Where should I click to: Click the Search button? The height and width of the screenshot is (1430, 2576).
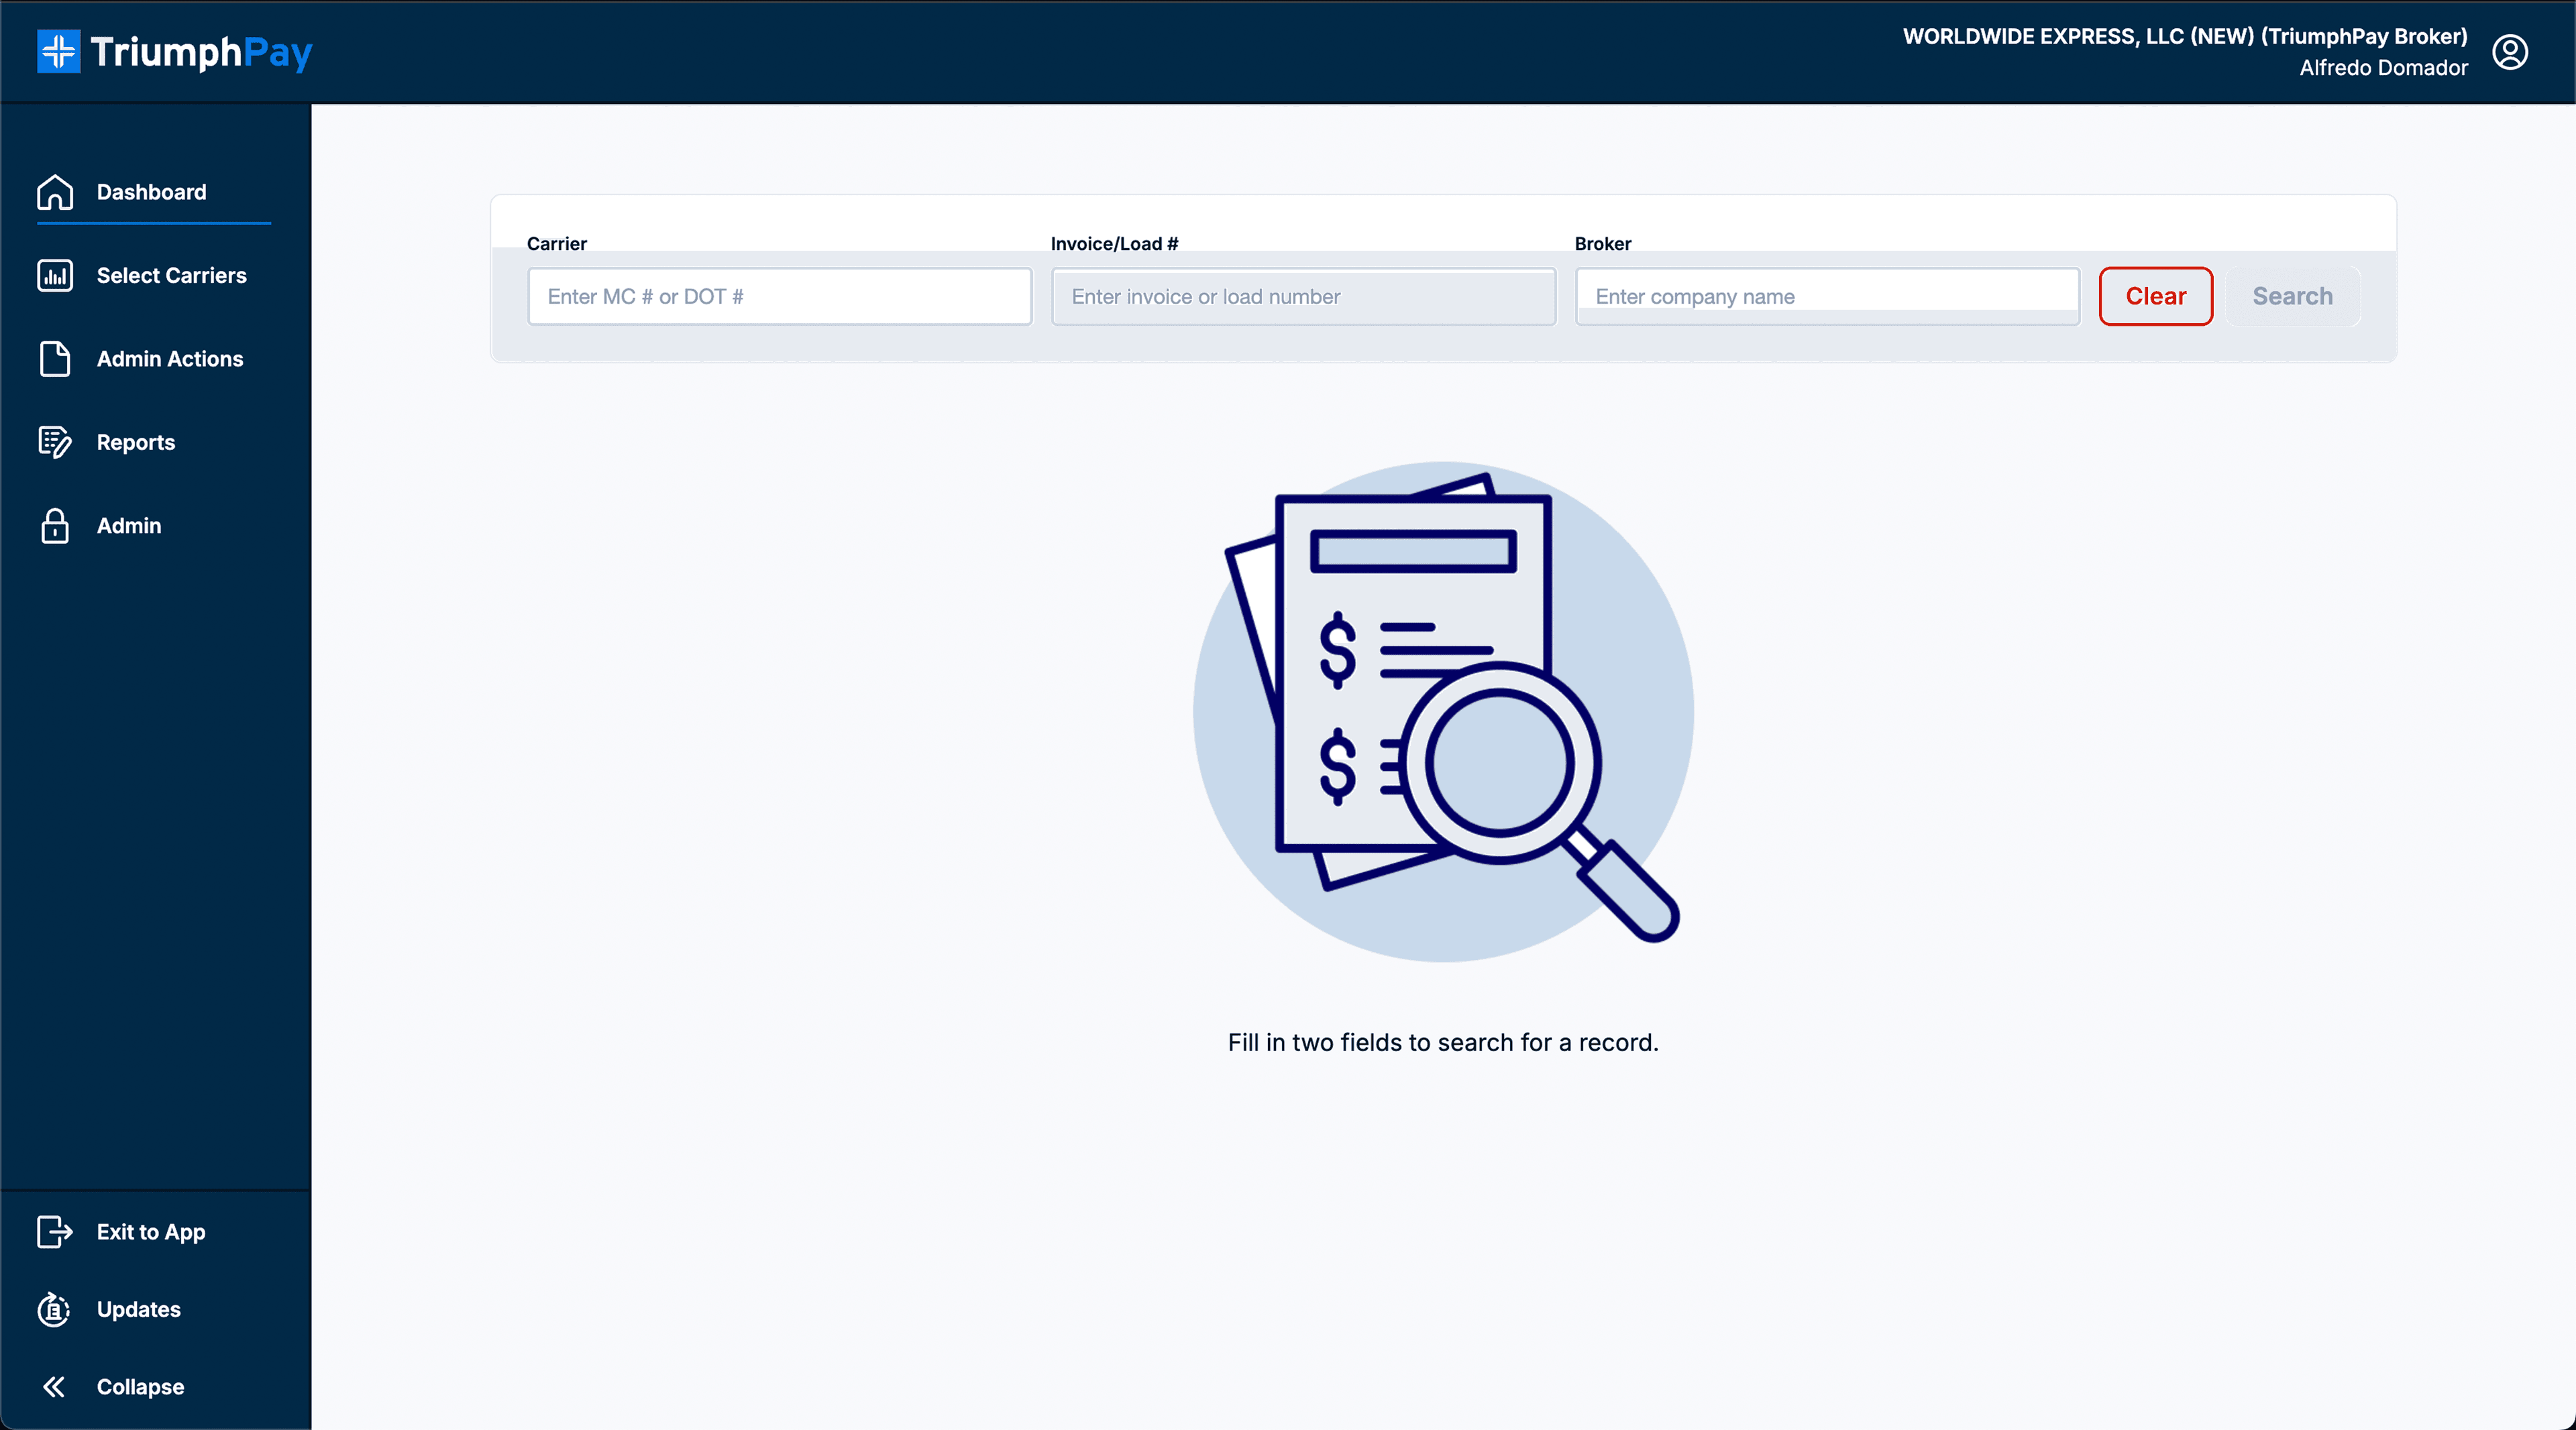[x=2292, y=296]
